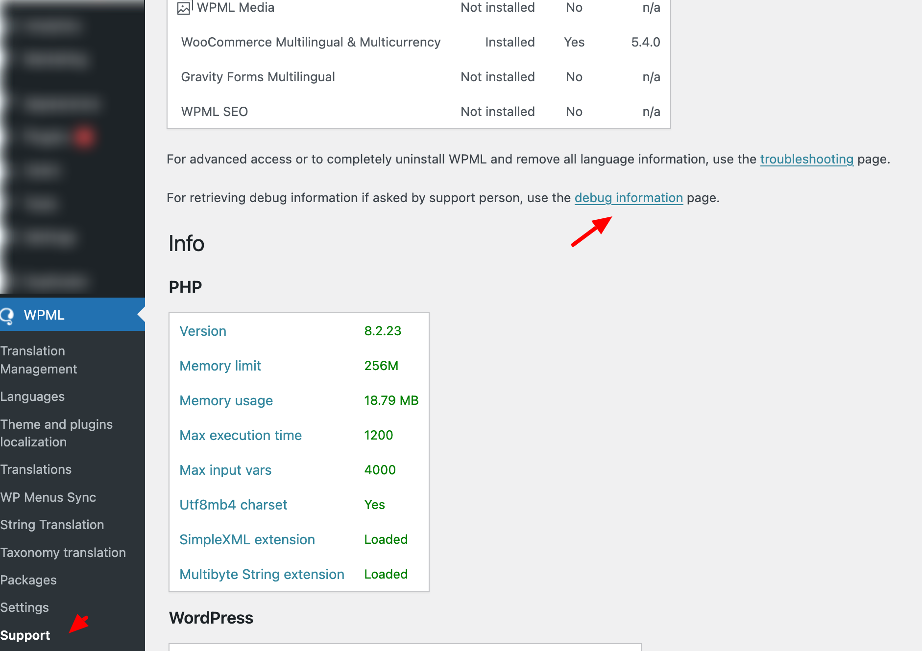Image resolution: width=922 pixels, height=651 pixels.
Task: Open the WPML sidebar menu
Action: click(x=73, y=315)
